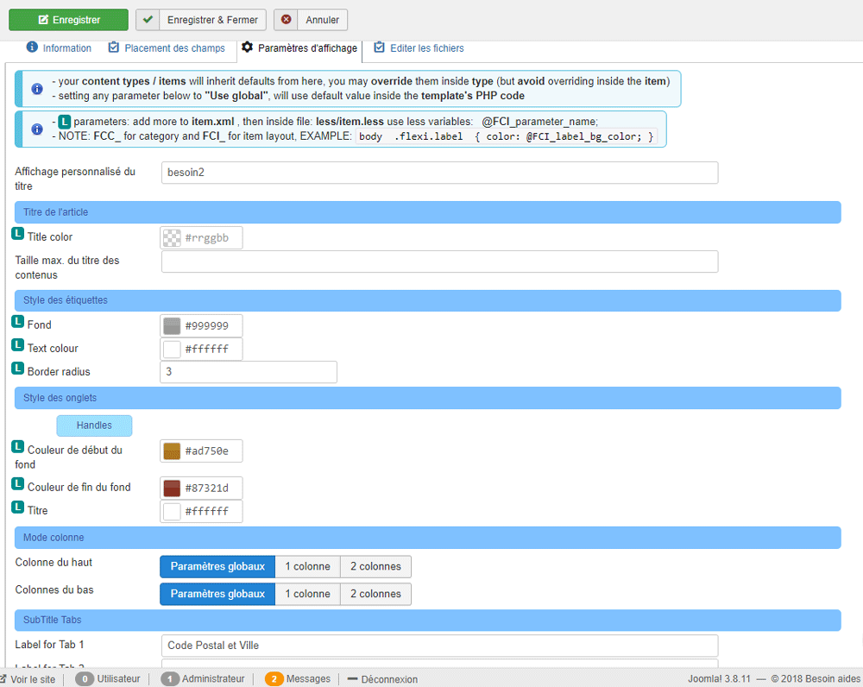
Task: Click the info icon on Information tab
Action: [32, 47]
